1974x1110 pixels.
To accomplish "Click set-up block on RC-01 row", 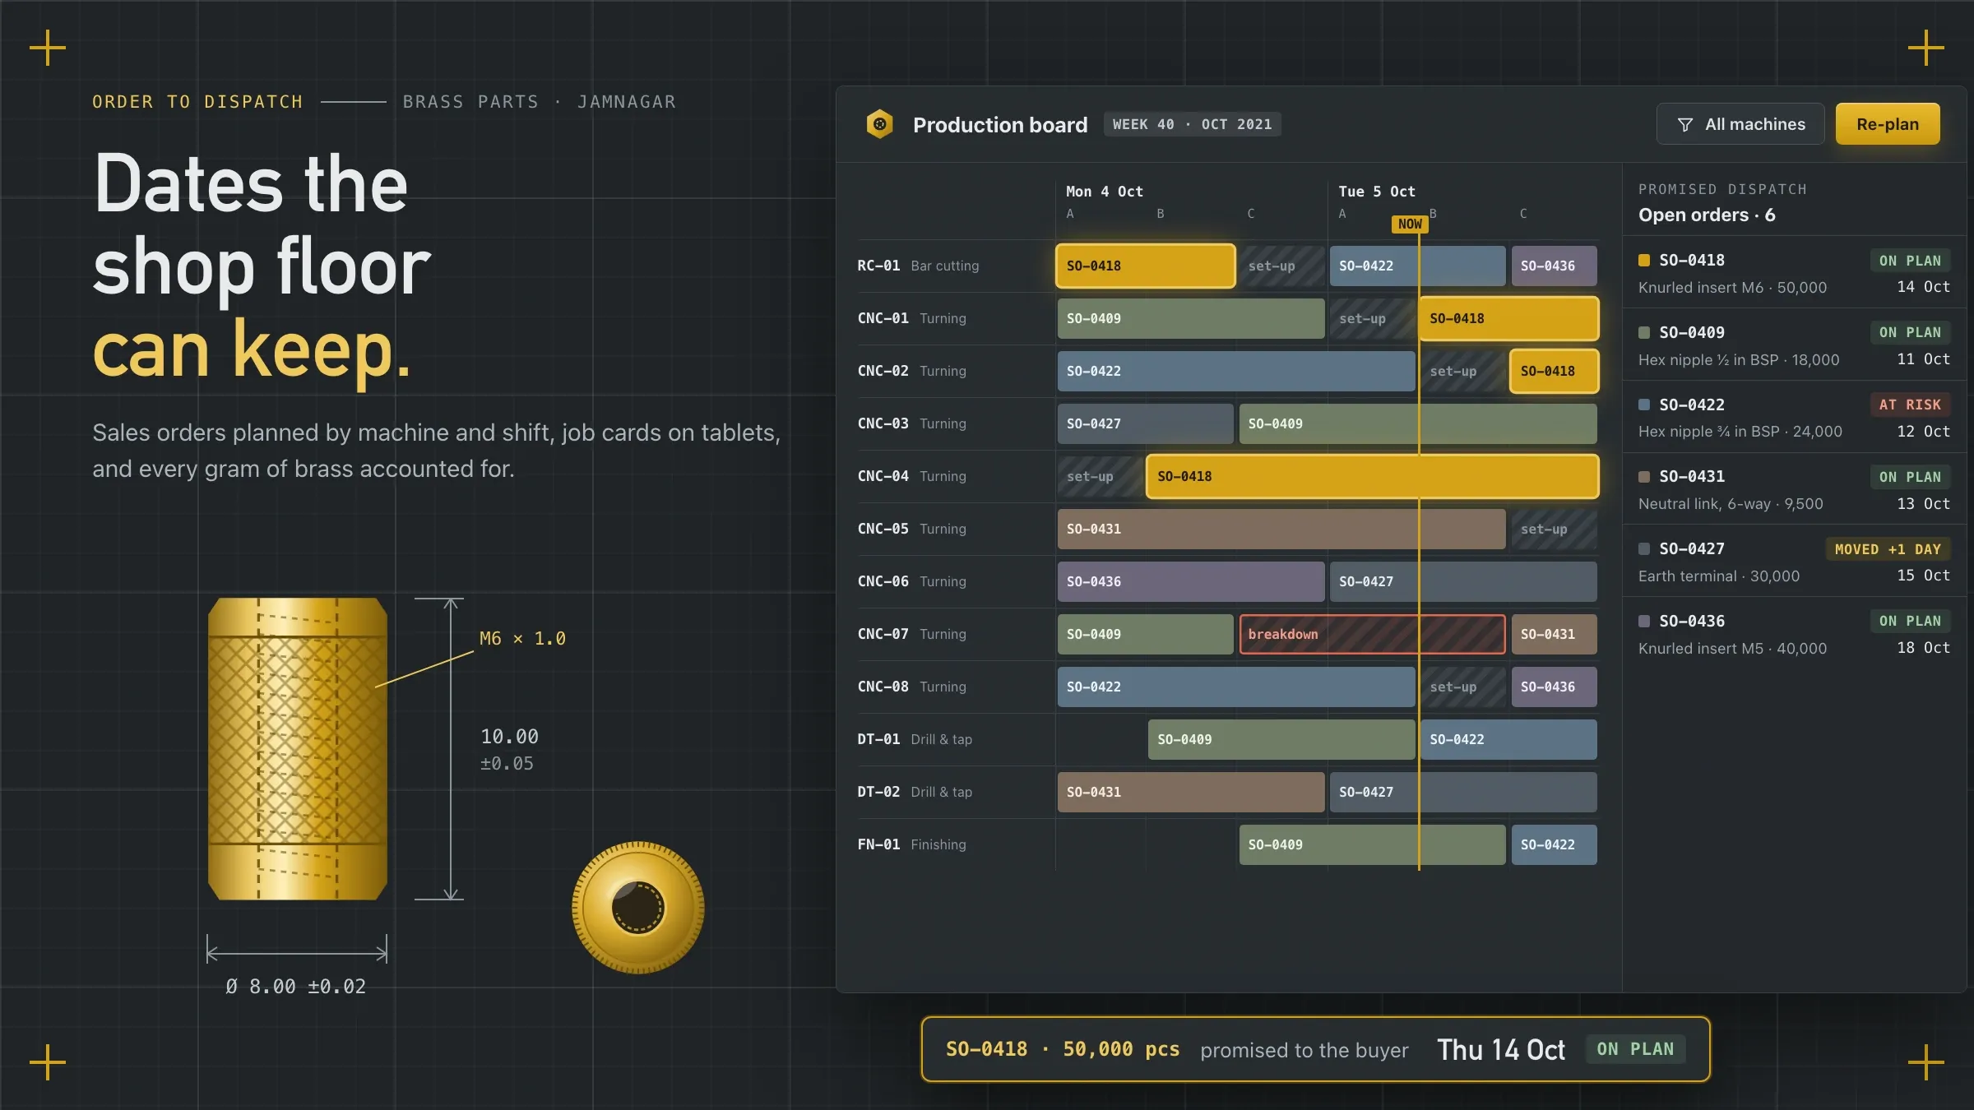I will click(x=1281, y=266).
